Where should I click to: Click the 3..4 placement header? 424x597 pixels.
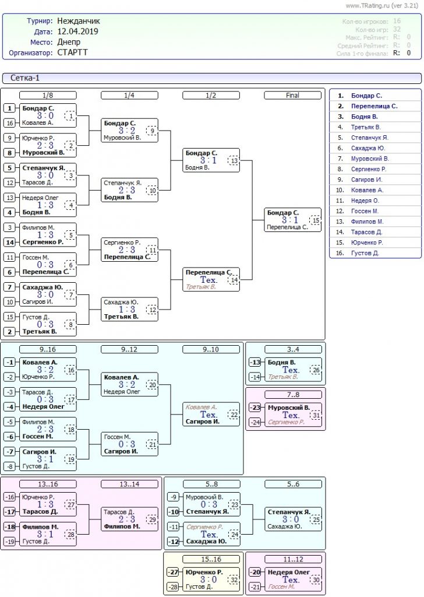point(293,349)
